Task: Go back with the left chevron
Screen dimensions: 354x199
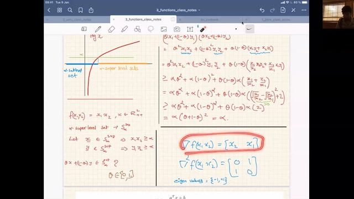Action: [x=49, y=10]
